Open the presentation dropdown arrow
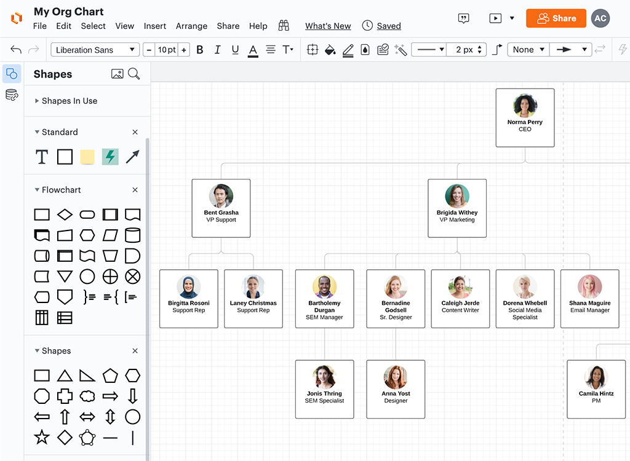Viewport: 630px width, 461px height. tap(512, 18)
